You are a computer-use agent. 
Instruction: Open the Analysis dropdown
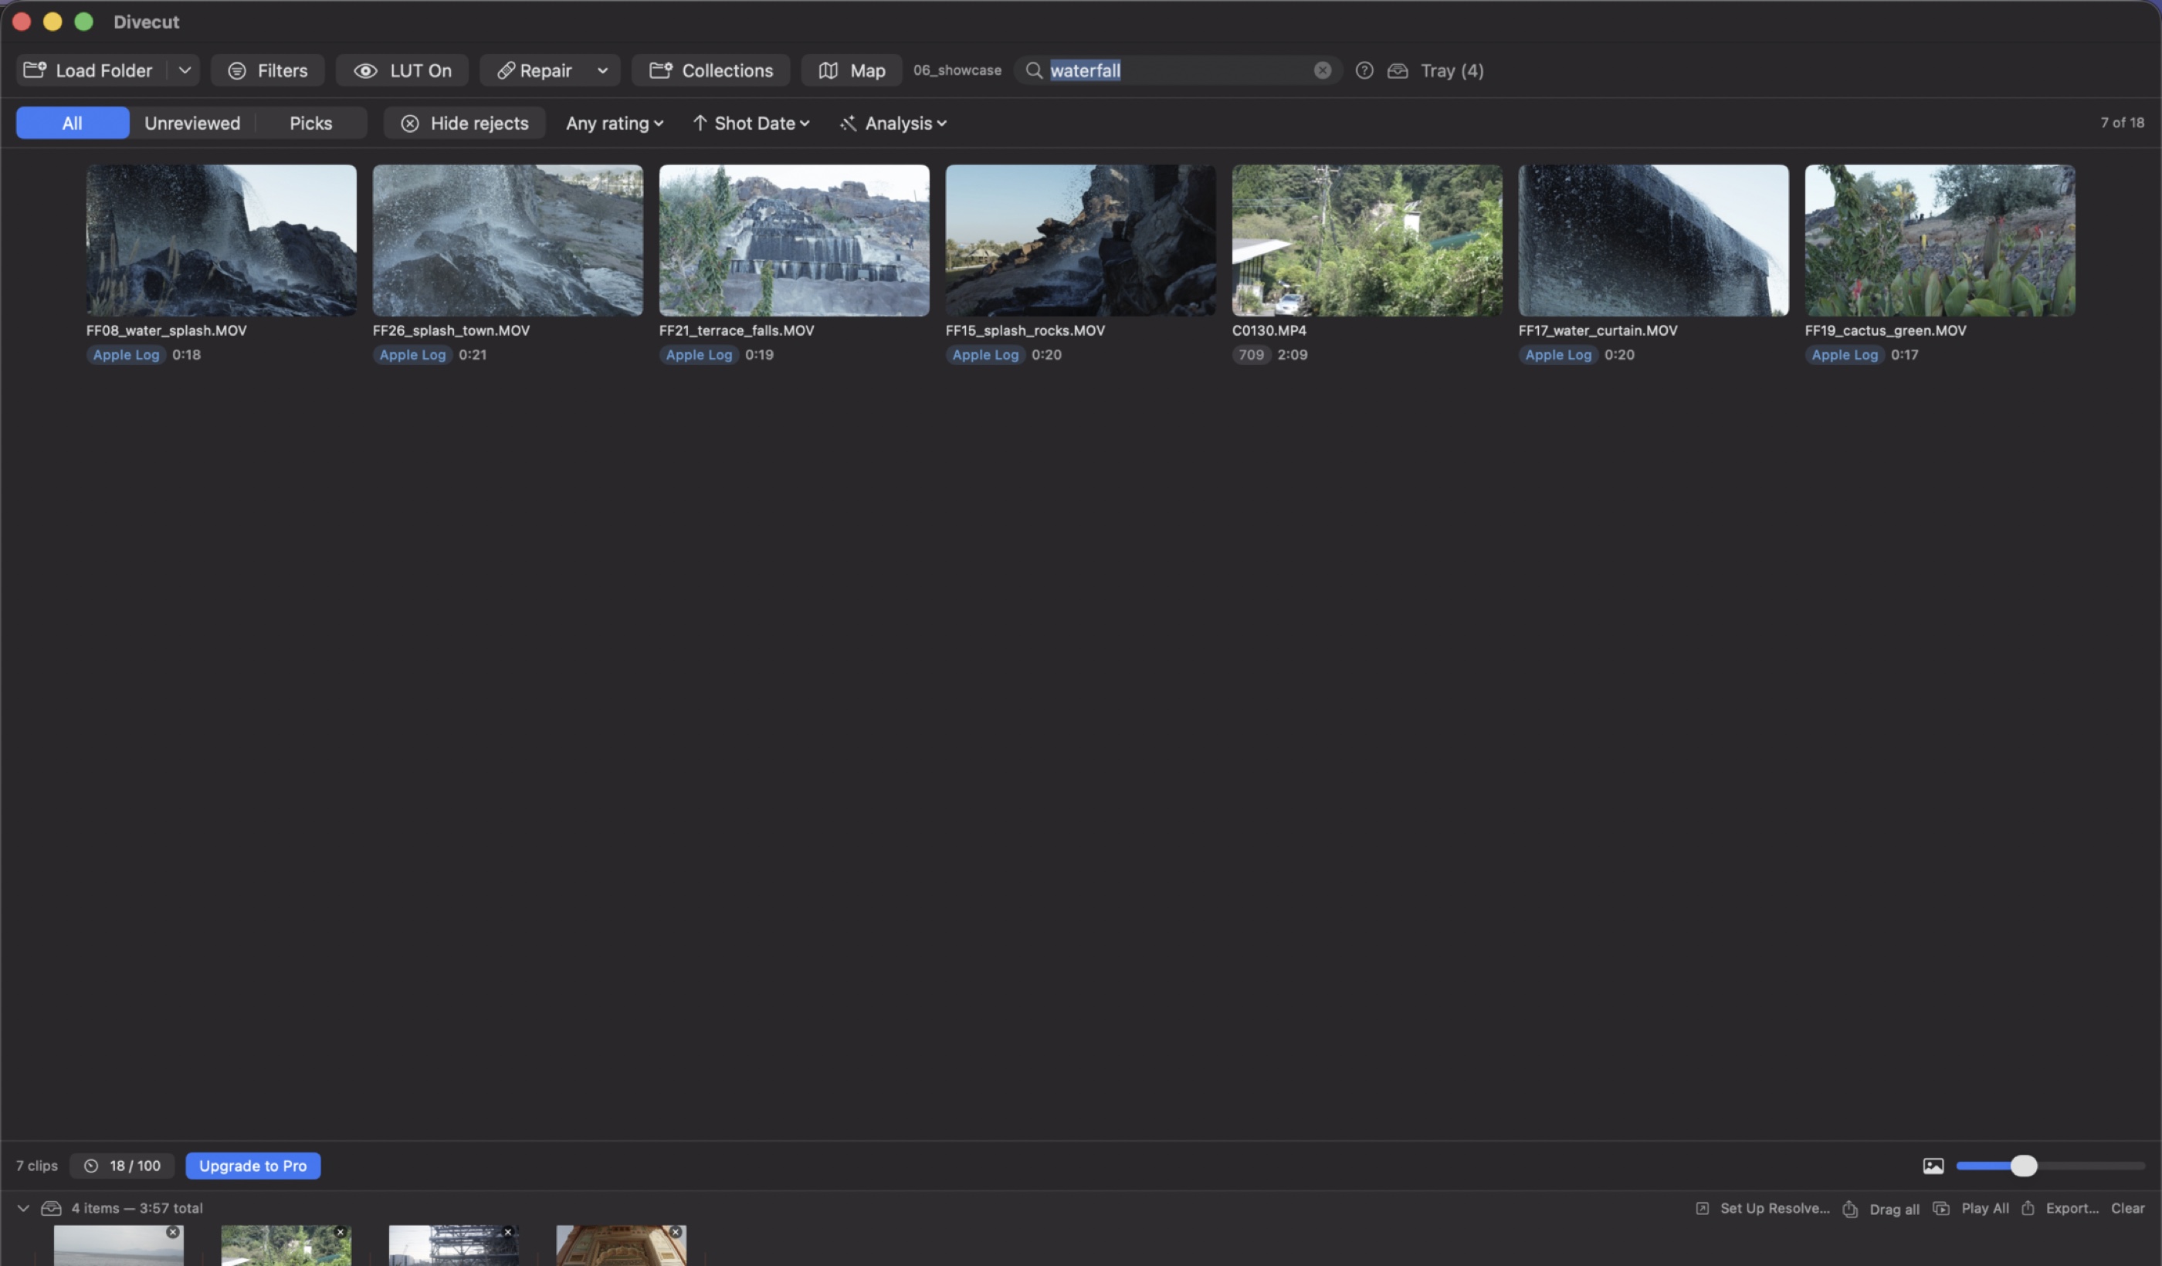[x=893, y=123]
